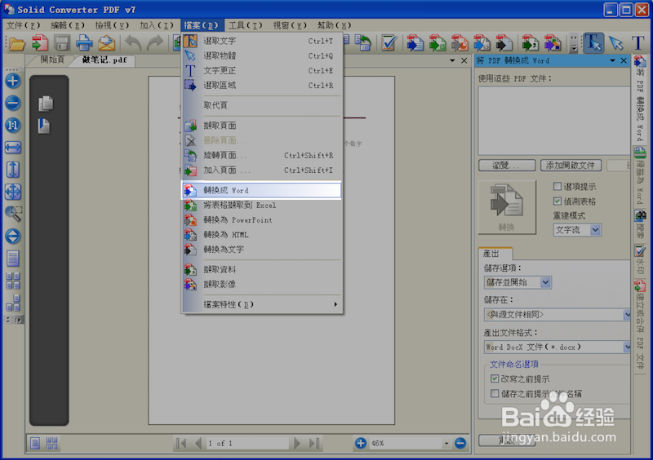Click the 添加開啟文件 button
653x460 pixels.
pyautogui.click(x=571, y=166)
